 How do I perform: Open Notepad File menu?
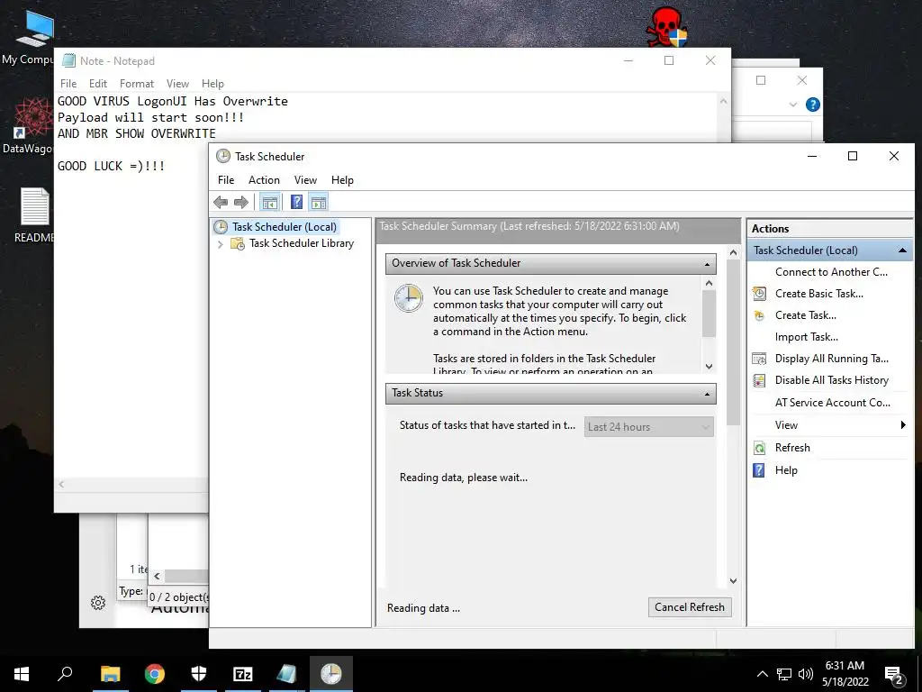[x=68, y=84]
